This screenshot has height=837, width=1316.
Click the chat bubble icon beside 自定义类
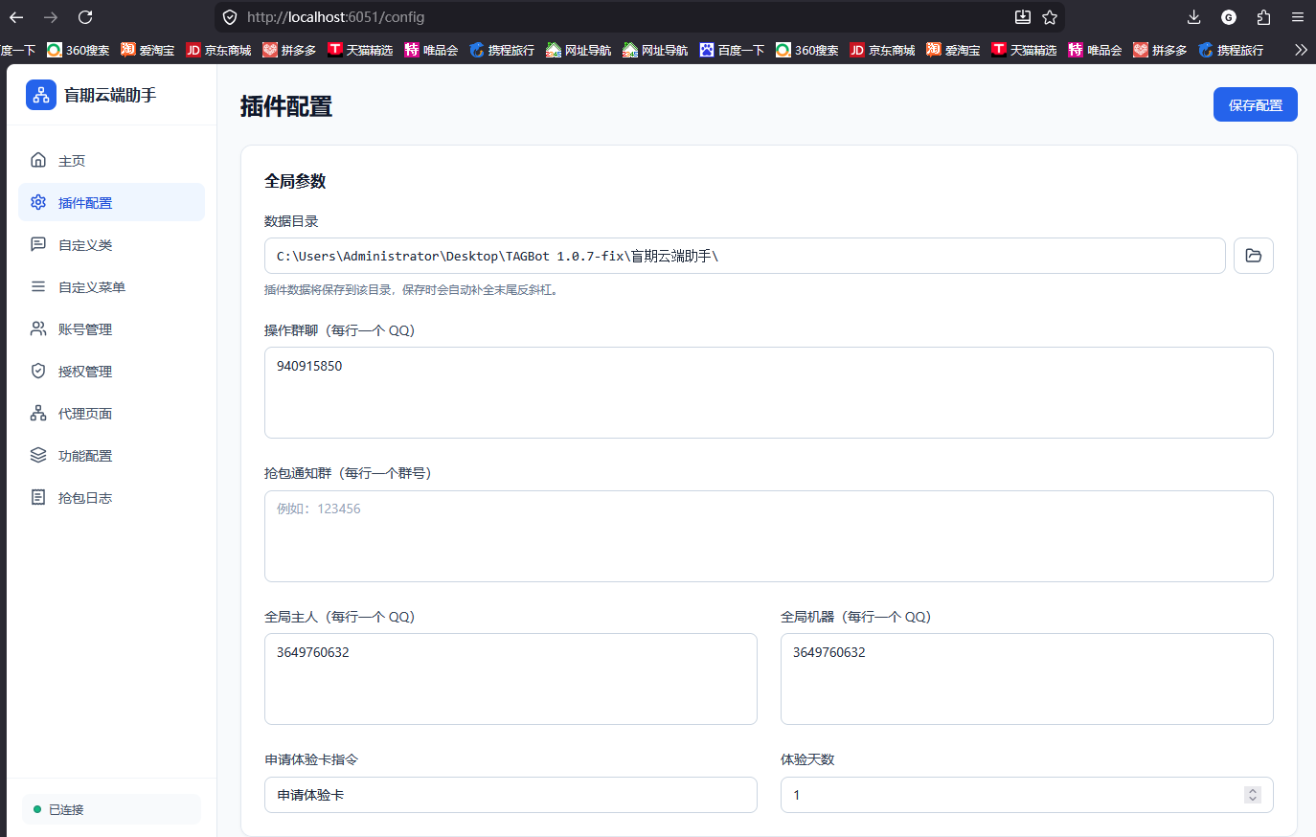coord(38,244)
